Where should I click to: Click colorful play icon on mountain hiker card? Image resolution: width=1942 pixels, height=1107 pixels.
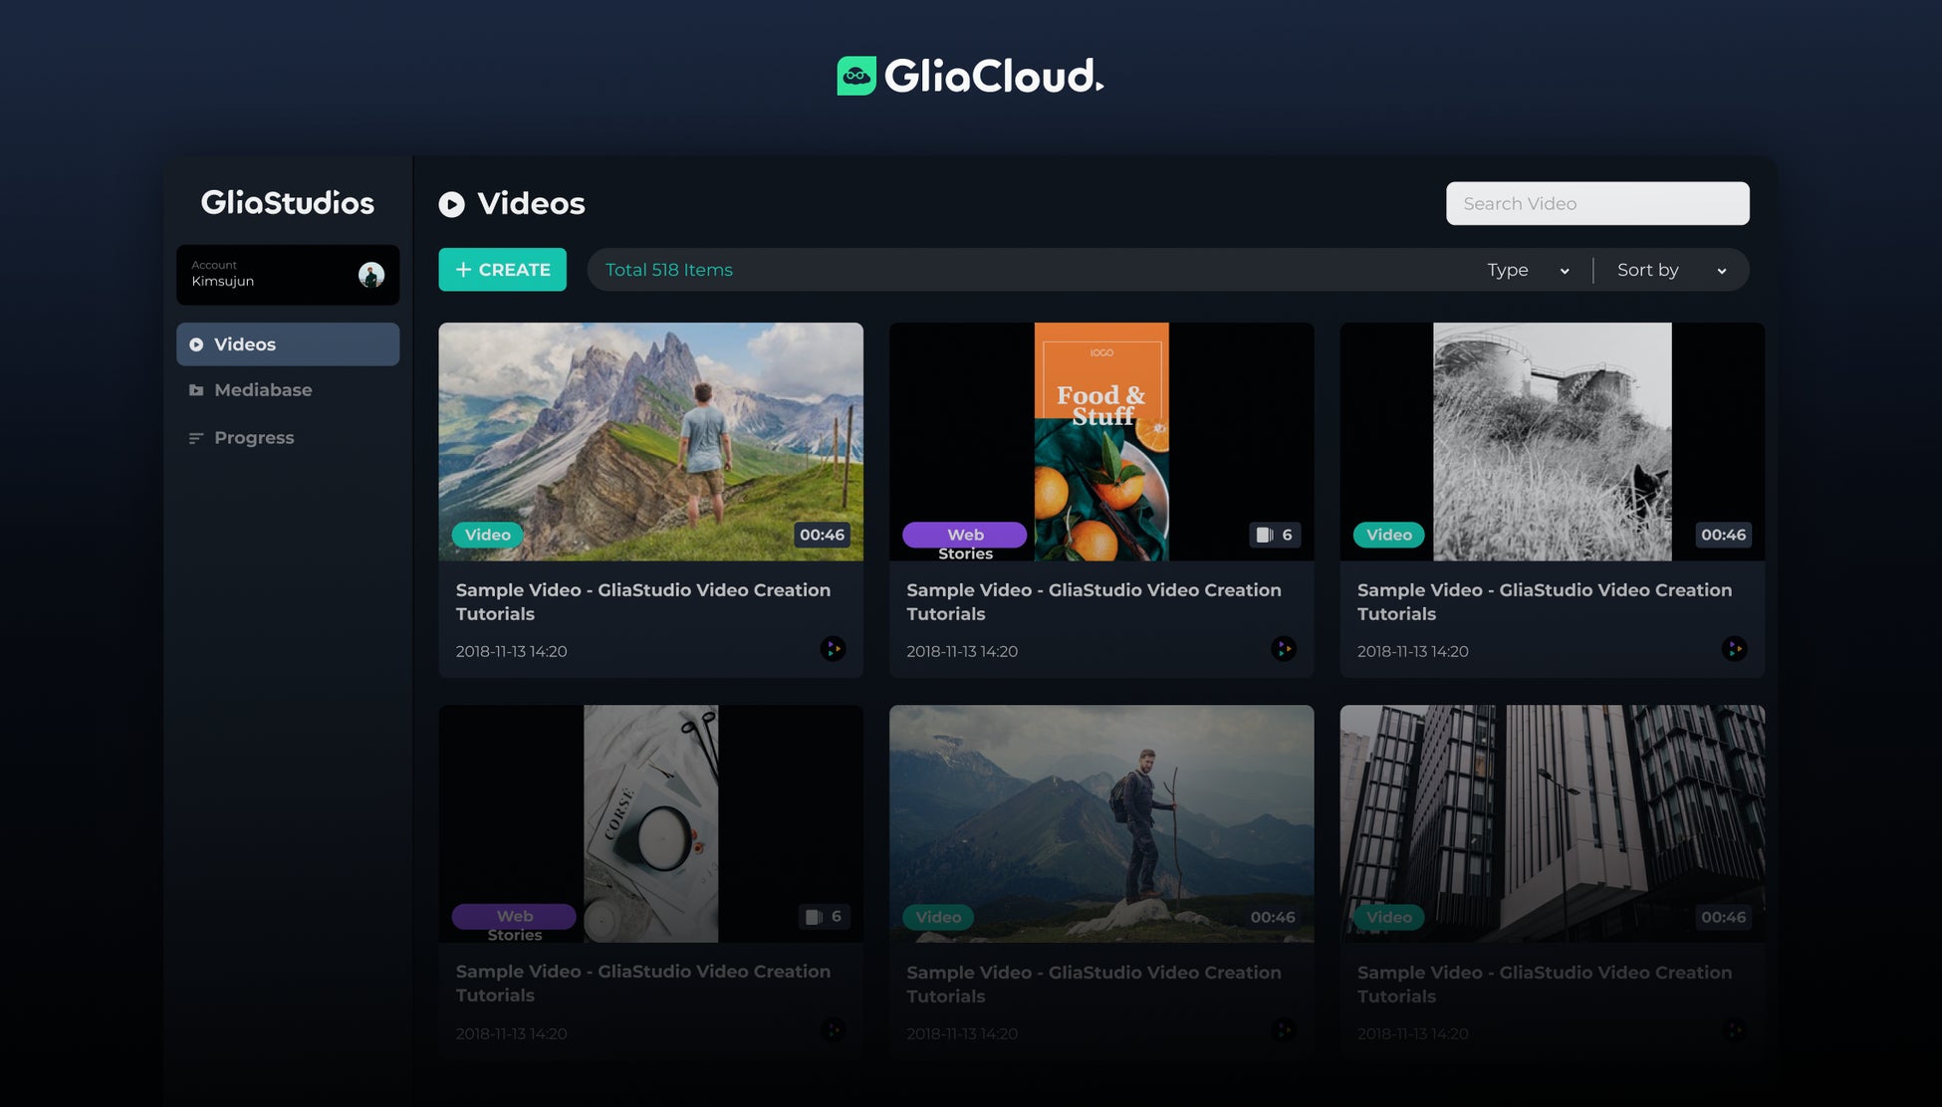point(833,649)
